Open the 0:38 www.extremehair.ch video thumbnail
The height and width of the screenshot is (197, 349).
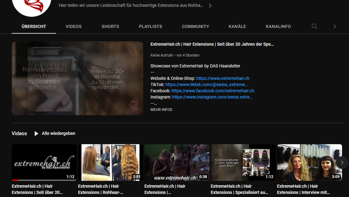(177, 163)
